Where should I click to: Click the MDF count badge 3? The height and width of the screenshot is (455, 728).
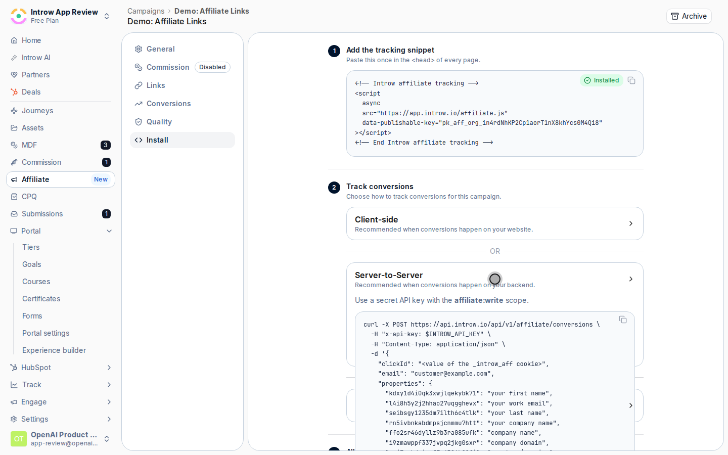(x=106, y=145)
